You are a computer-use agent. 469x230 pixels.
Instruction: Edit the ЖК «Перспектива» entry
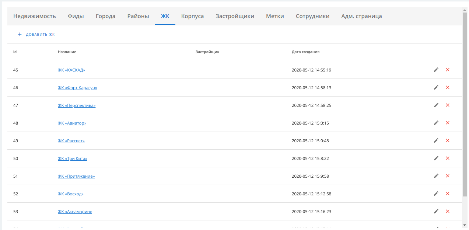pos(436,105)
